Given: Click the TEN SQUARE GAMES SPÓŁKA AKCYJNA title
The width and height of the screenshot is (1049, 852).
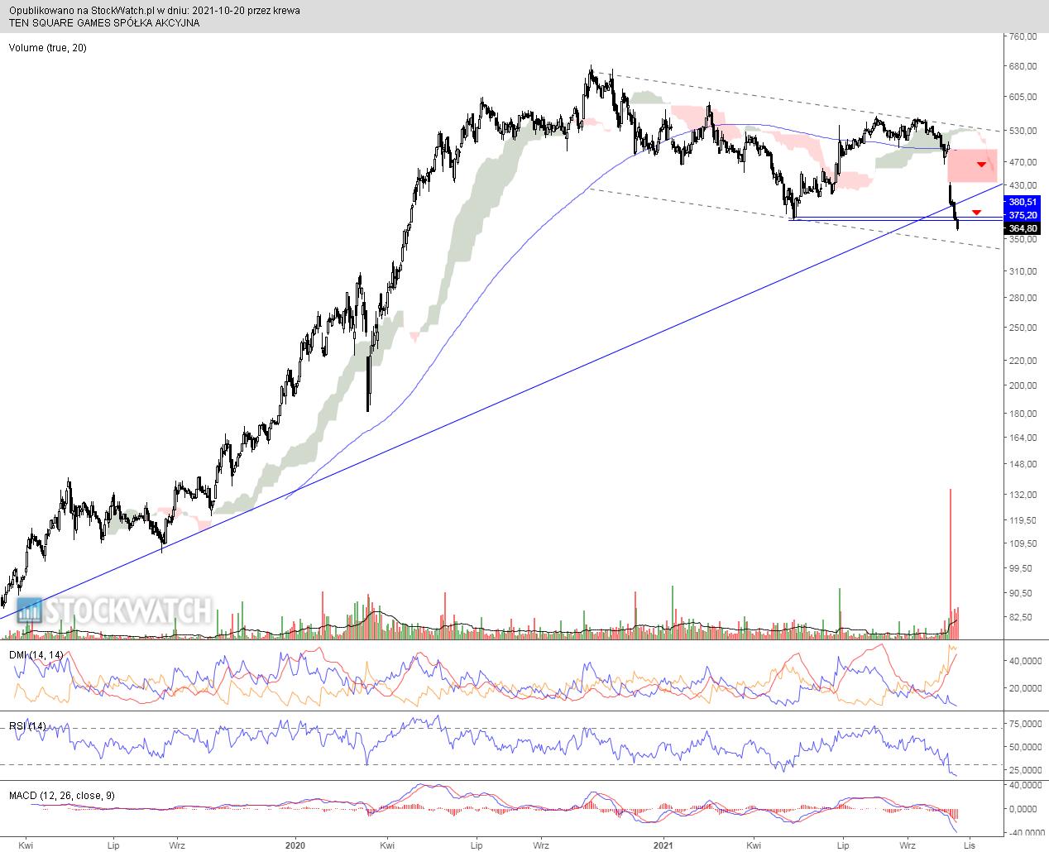Looking at the screenshot, I should click(104, 23).
